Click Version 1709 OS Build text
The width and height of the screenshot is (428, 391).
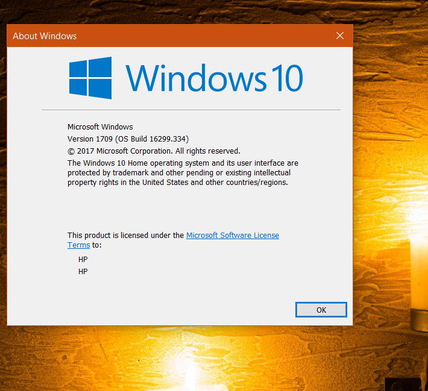click(x=128, y=139)
